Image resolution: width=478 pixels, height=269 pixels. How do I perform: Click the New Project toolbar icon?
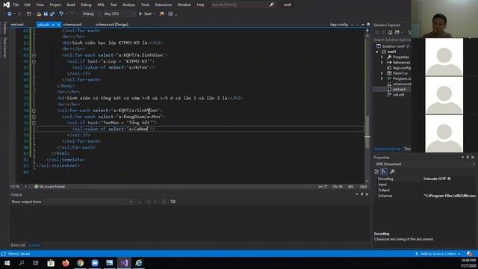(x=29, y=13)
